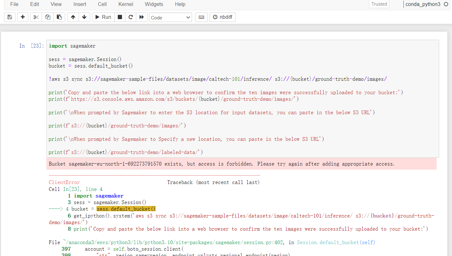The width and height of the screenshot is (452, 256).
Task: Open the Insert menu
Action: coord(80,4)
